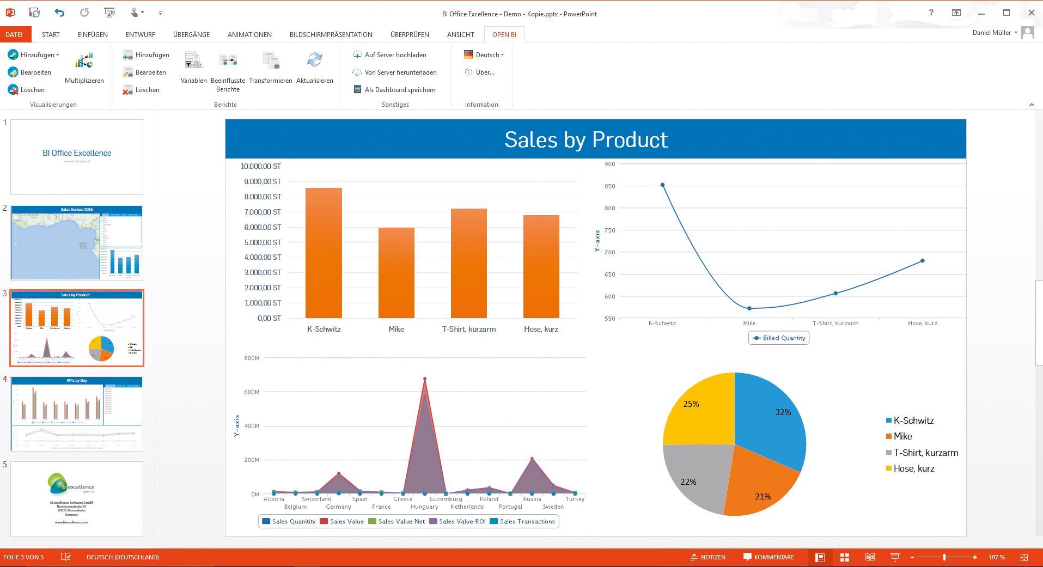1043x567 pixels.
Task: Click the zoom slider handle
Action: [944, 557]
